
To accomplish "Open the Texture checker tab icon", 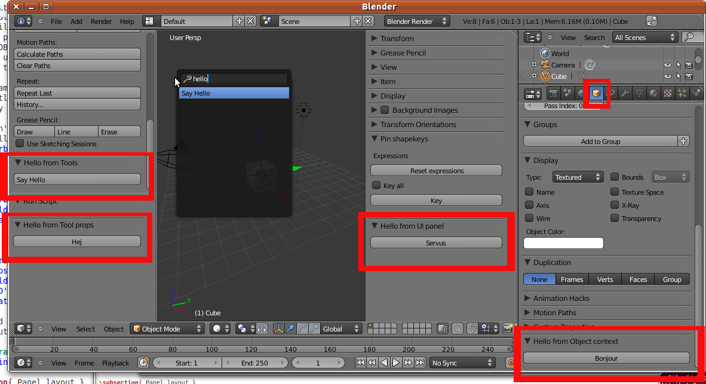I will (668, 94).
